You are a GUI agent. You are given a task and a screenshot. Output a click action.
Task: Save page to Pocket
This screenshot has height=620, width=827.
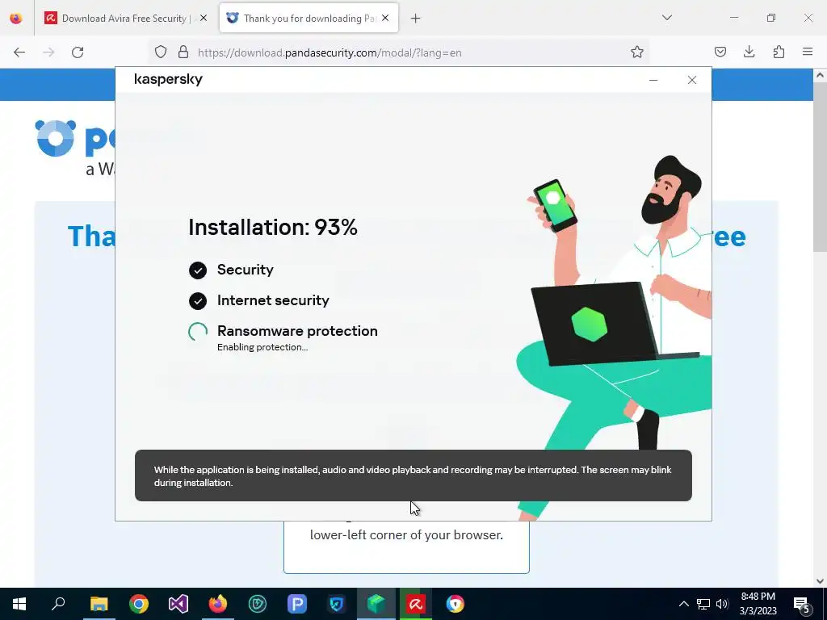(x=720, y=52)
